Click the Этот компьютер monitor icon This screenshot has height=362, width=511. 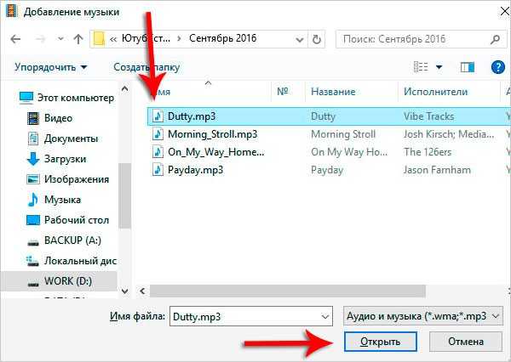click(26, 98)
